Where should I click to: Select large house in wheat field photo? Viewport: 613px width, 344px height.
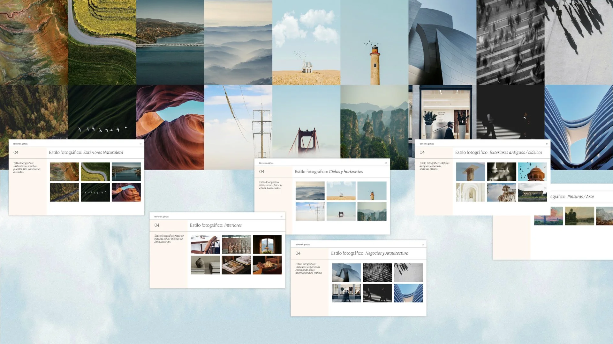(306, 42)
